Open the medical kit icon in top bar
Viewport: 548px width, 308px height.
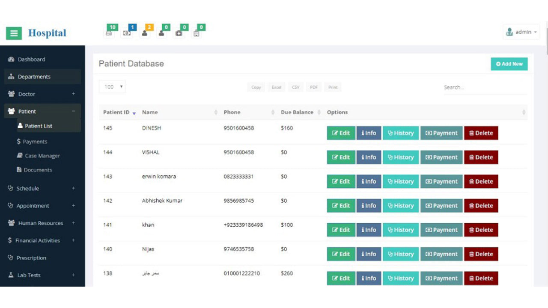179,33
